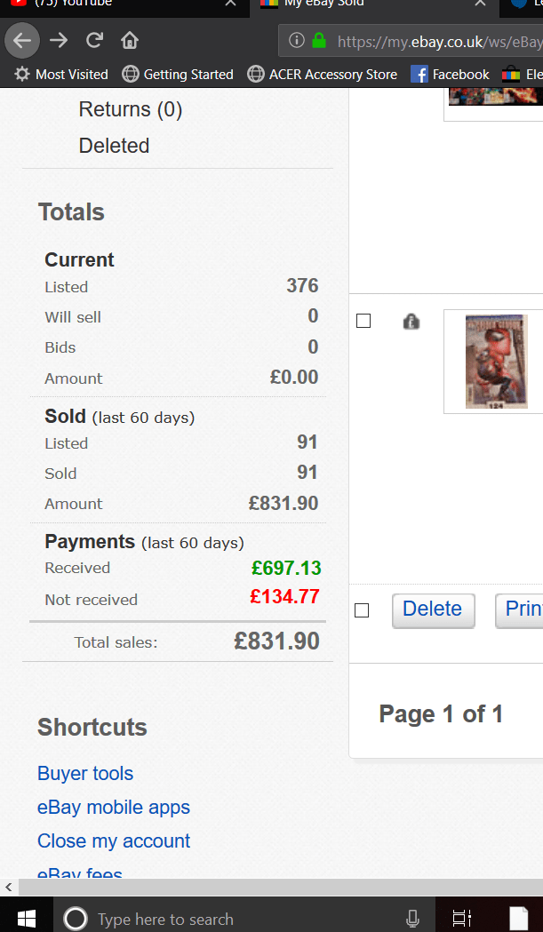This screenshot has width=543, height=932.
Task: Navigate back using the back arrow
Action: click(x=21, y=39)
